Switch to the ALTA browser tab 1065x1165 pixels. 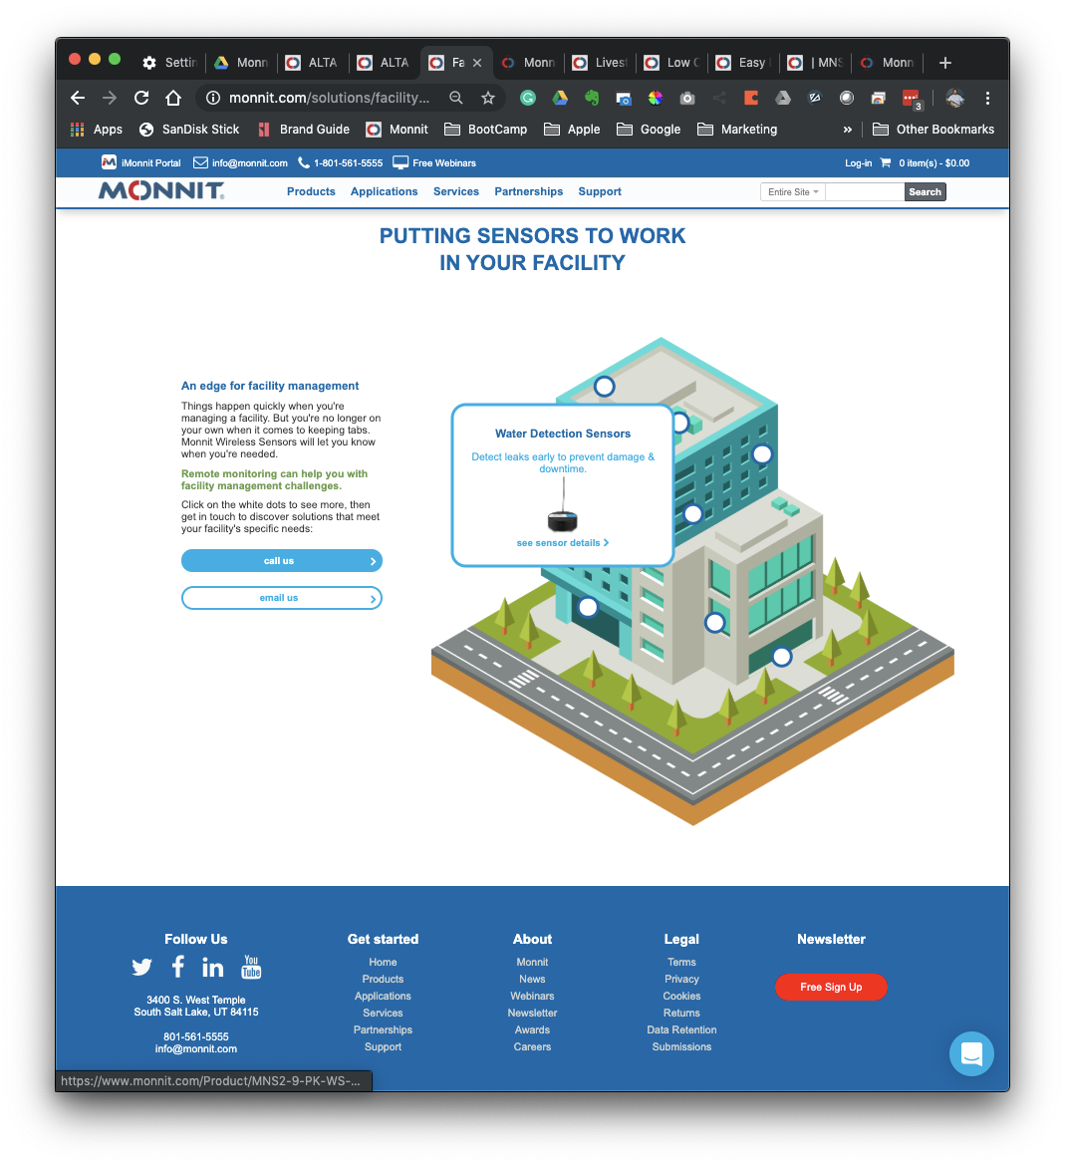click(312, 62)
